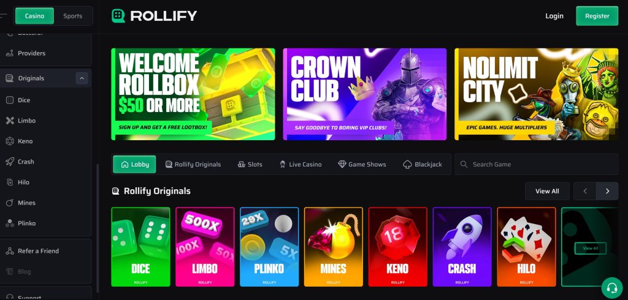Click the Register button
The width and height of the screenshot is (628, 300).
[597, 16]
